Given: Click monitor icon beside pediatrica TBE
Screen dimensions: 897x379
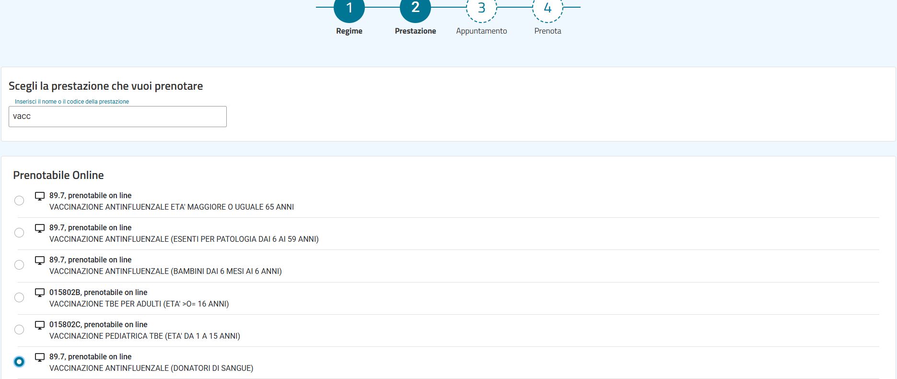Looking at the screenshot, I should click(x=40, y=325).
